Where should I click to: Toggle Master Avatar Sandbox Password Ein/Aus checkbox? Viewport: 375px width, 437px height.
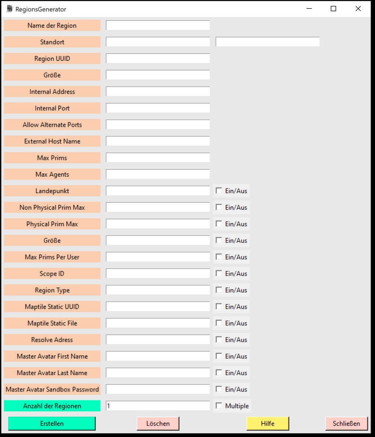[x=219, y=389]
